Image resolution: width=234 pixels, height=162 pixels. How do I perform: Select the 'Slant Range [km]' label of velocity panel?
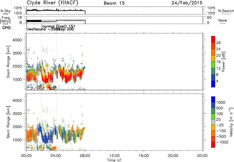(x=8, y=122)
